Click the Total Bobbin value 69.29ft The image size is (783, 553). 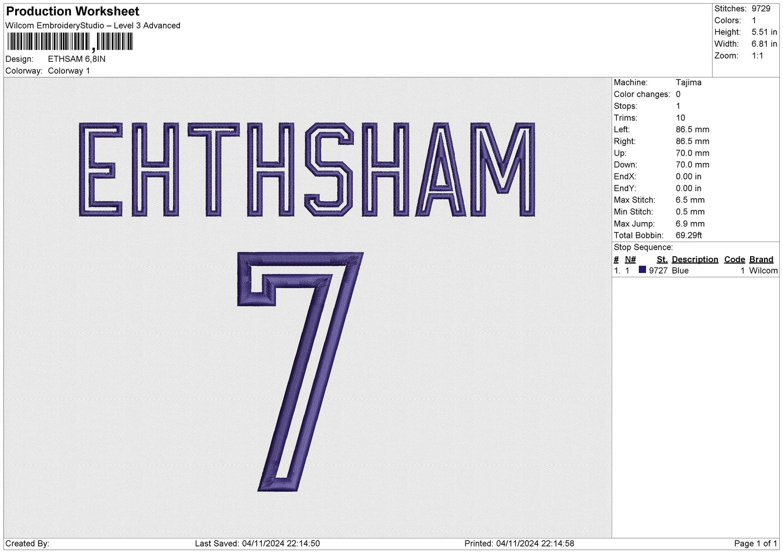pos(689,236)
